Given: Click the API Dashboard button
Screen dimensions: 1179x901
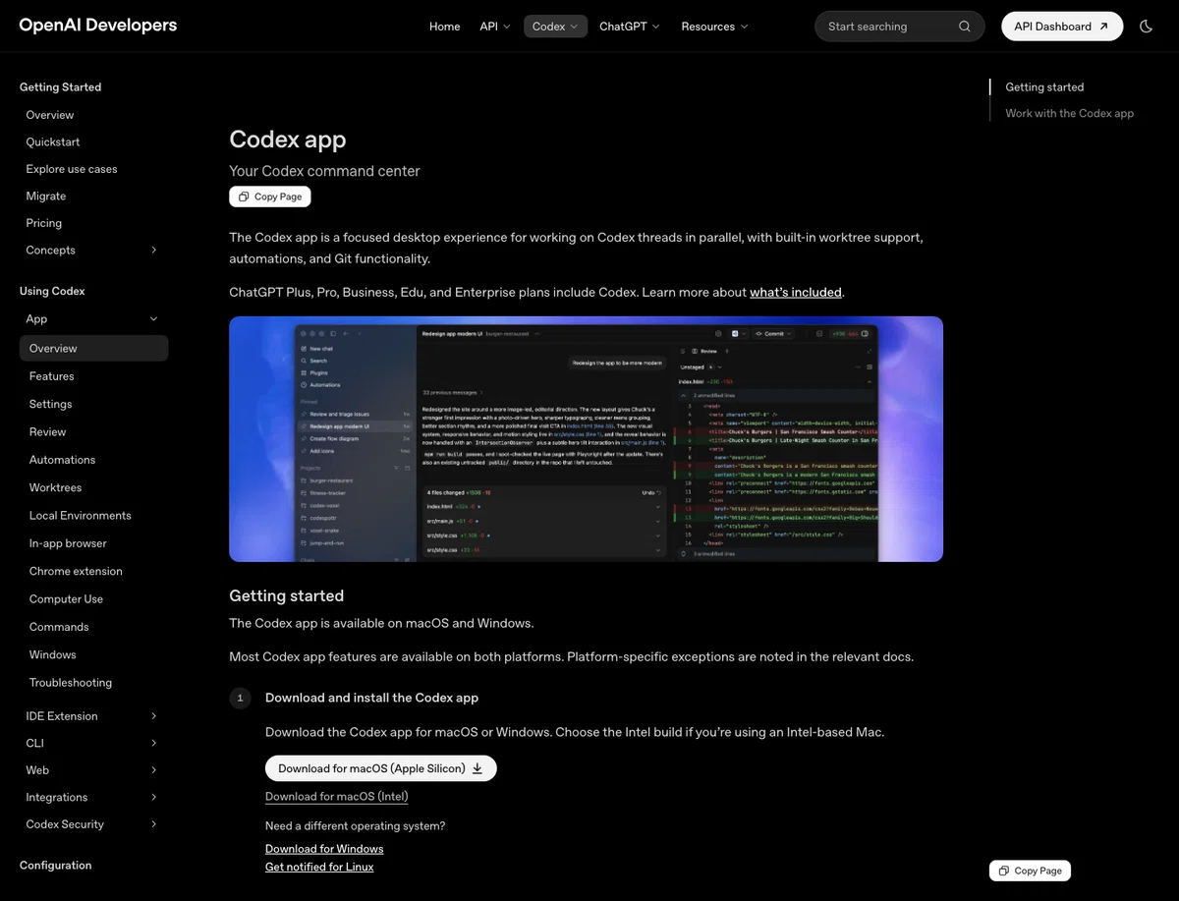Looking at the screenshot, I should (1062, 27).
